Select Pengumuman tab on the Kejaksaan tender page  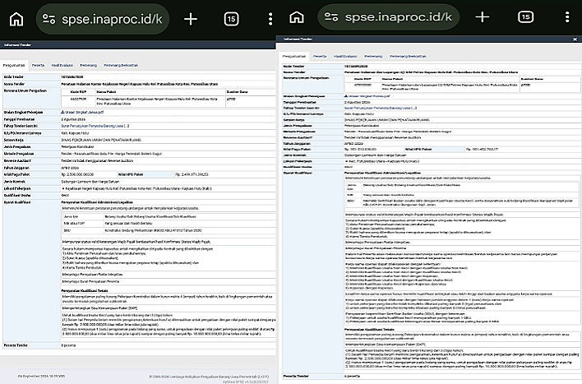pos(14,65)
